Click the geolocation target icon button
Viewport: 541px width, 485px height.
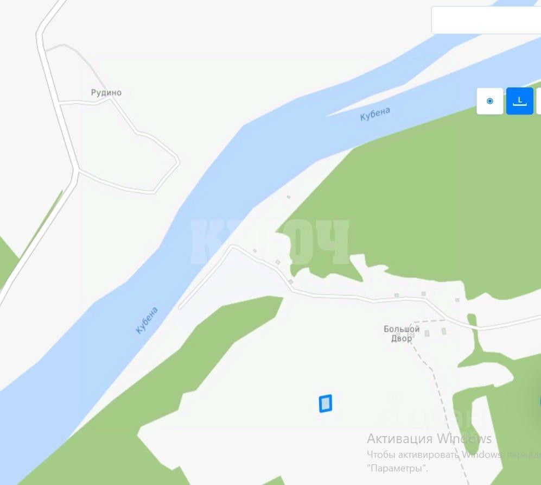[489, 101]
